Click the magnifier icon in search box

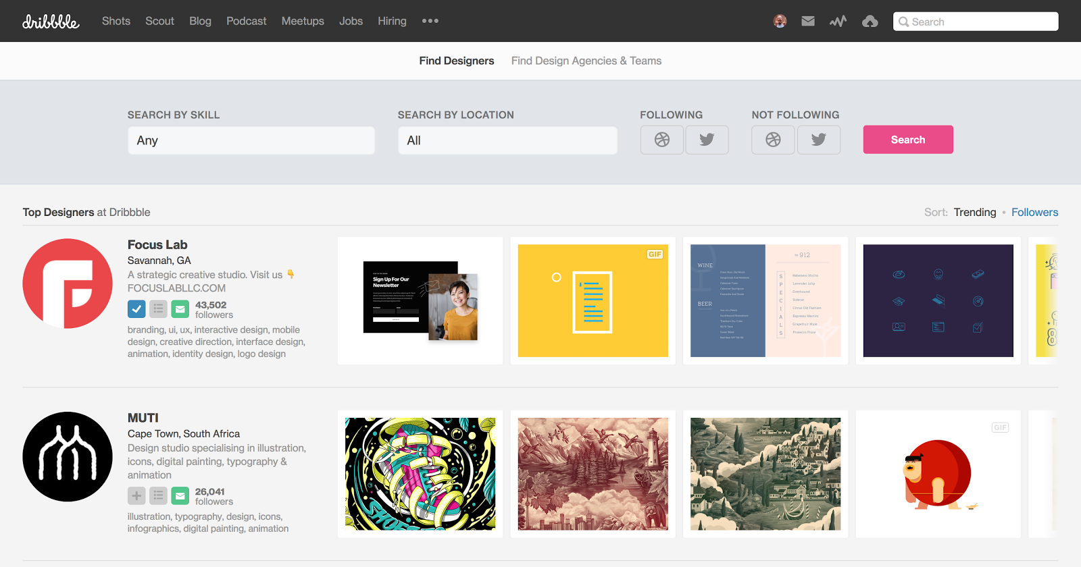pos(903,22)
